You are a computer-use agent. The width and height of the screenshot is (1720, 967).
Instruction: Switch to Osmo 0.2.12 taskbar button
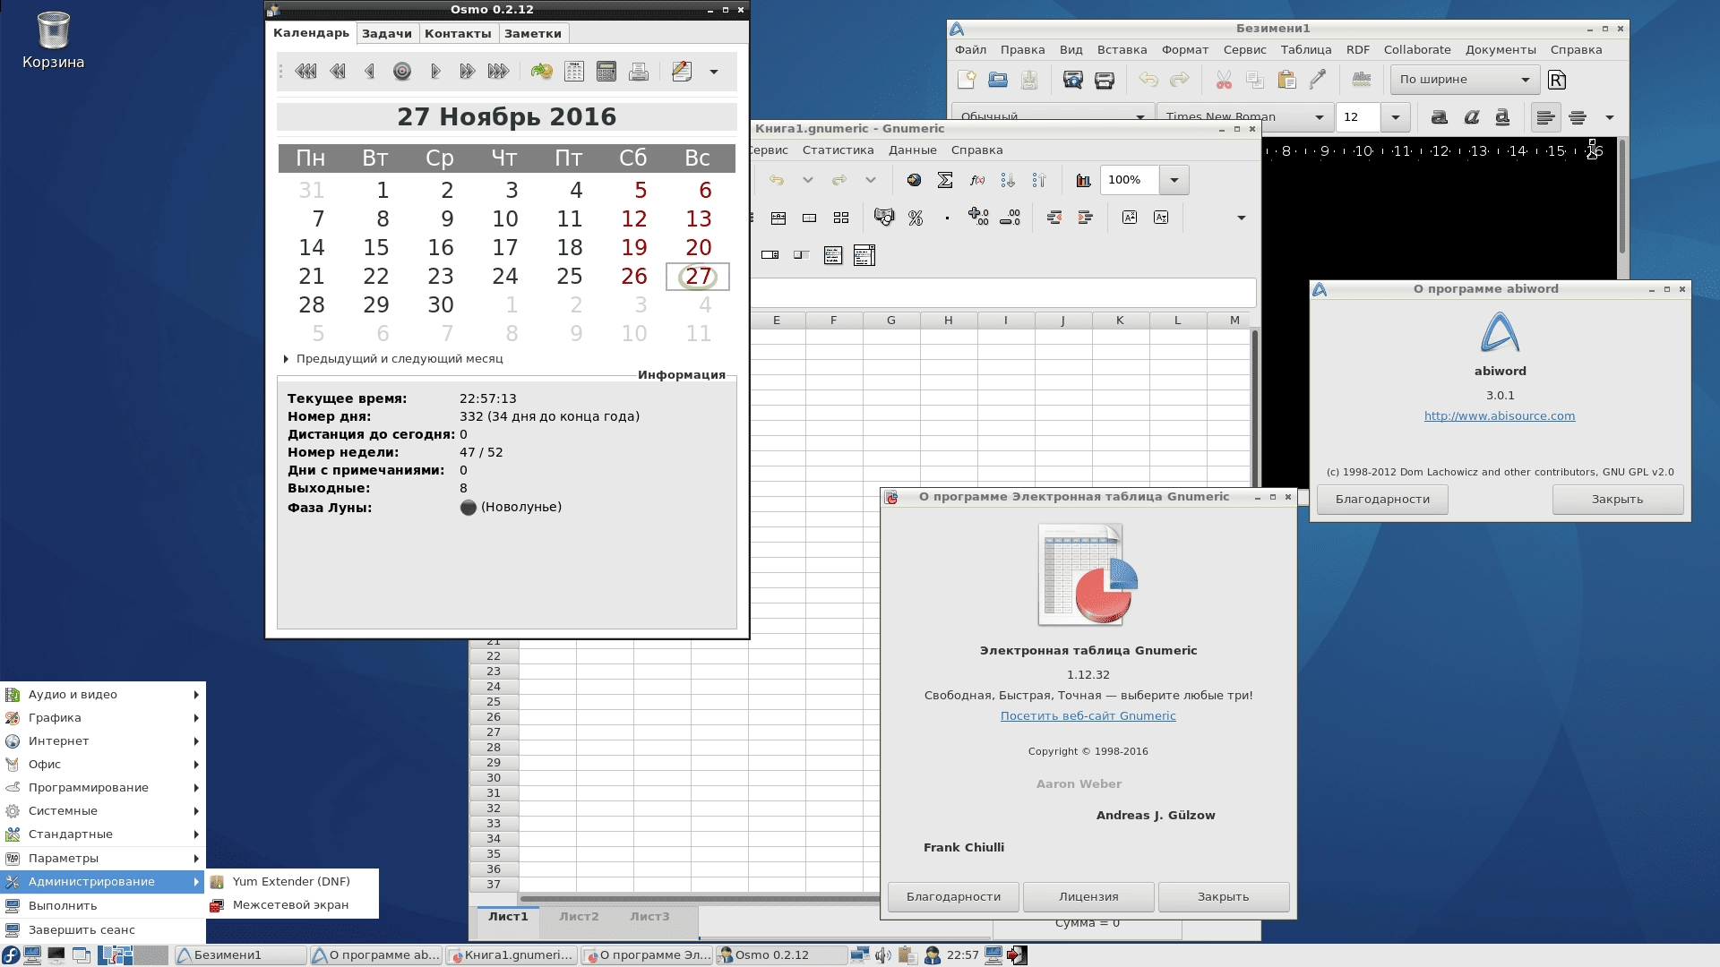tap(781, 955)
